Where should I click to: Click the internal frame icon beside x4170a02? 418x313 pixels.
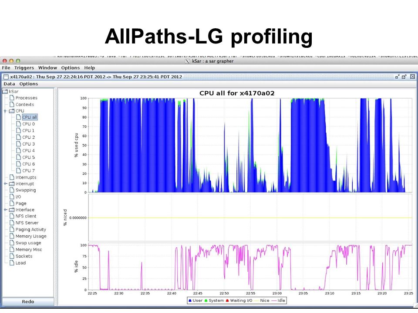tap(6, 77)
